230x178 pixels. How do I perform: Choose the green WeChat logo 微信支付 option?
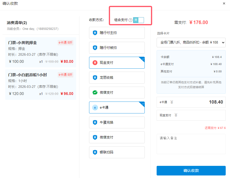[95, 92]
